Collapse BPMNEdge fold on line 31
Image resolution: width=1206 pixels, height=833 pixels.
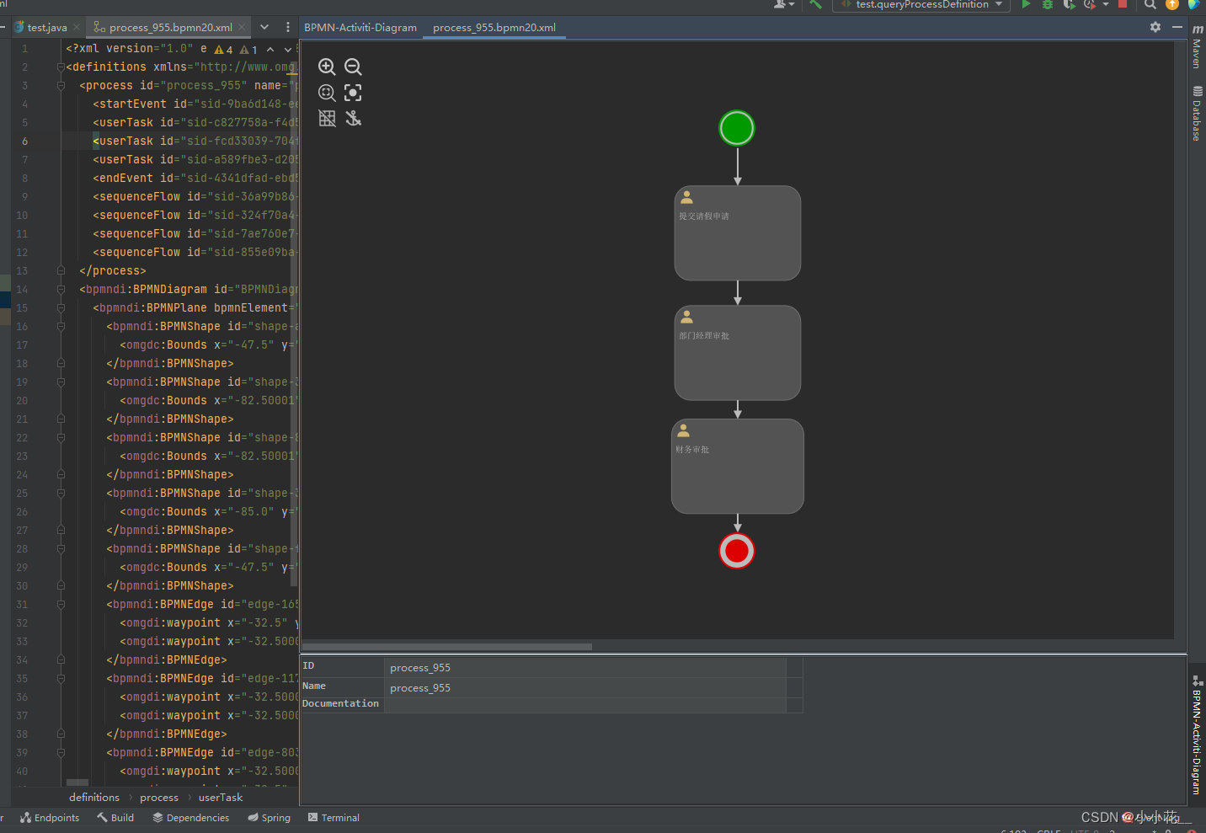[61, 605]
